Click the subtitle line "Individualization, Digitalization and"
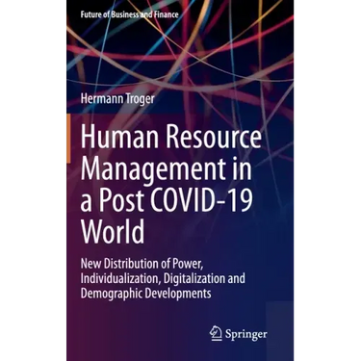This screenshot has height=361, width=361. pyautogui.click(x=163, y=278)
